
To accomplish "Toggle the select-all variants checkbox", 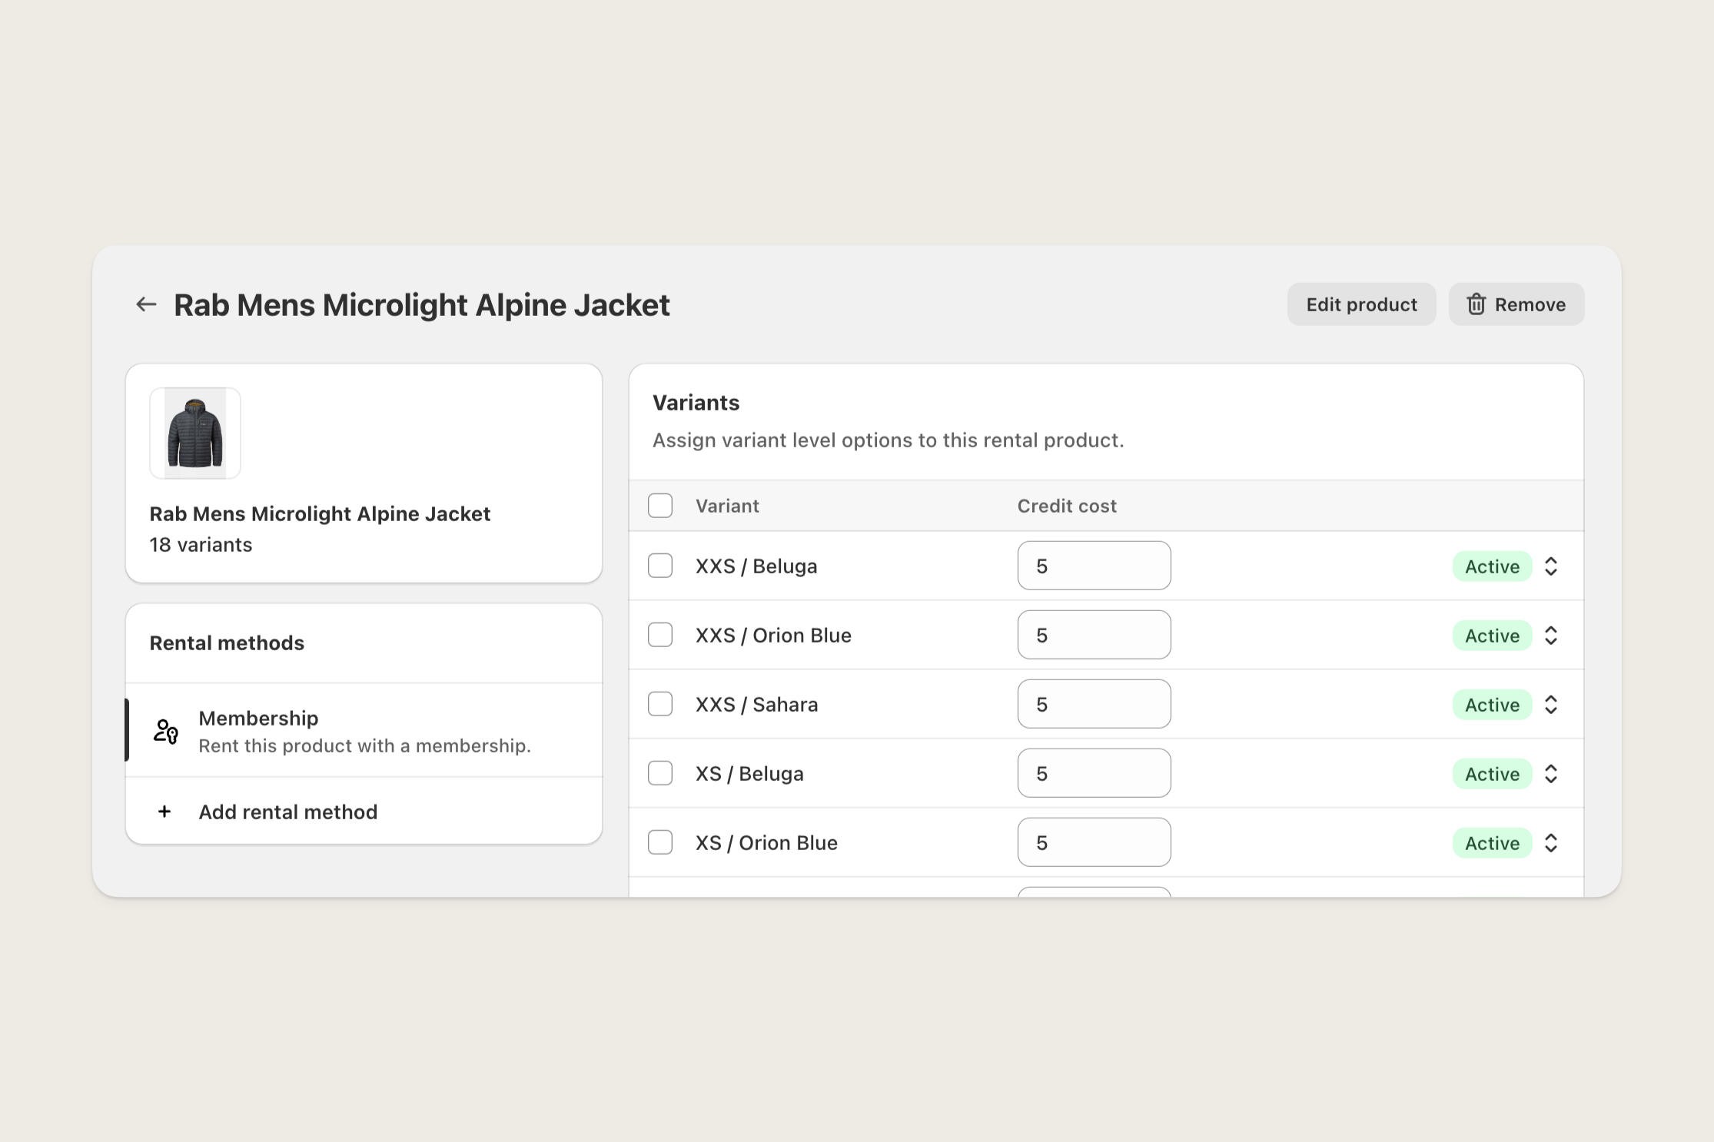I will coord(660,506).
